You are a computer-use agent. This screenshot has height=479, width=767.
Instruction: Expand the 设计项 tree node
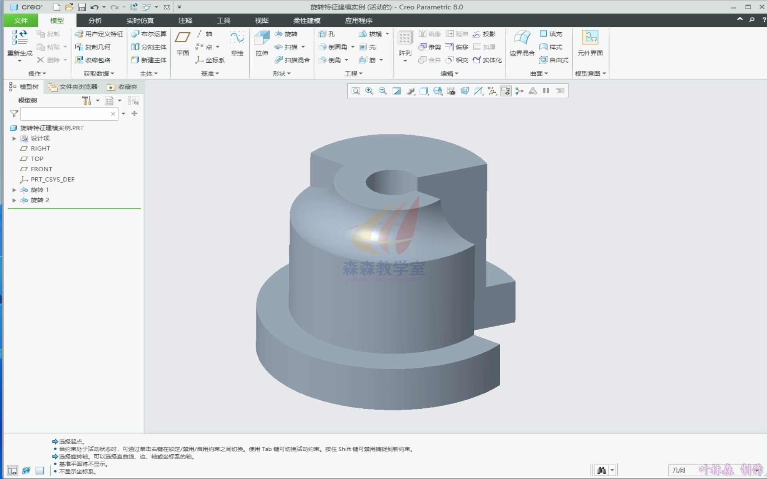click(14, 139)
